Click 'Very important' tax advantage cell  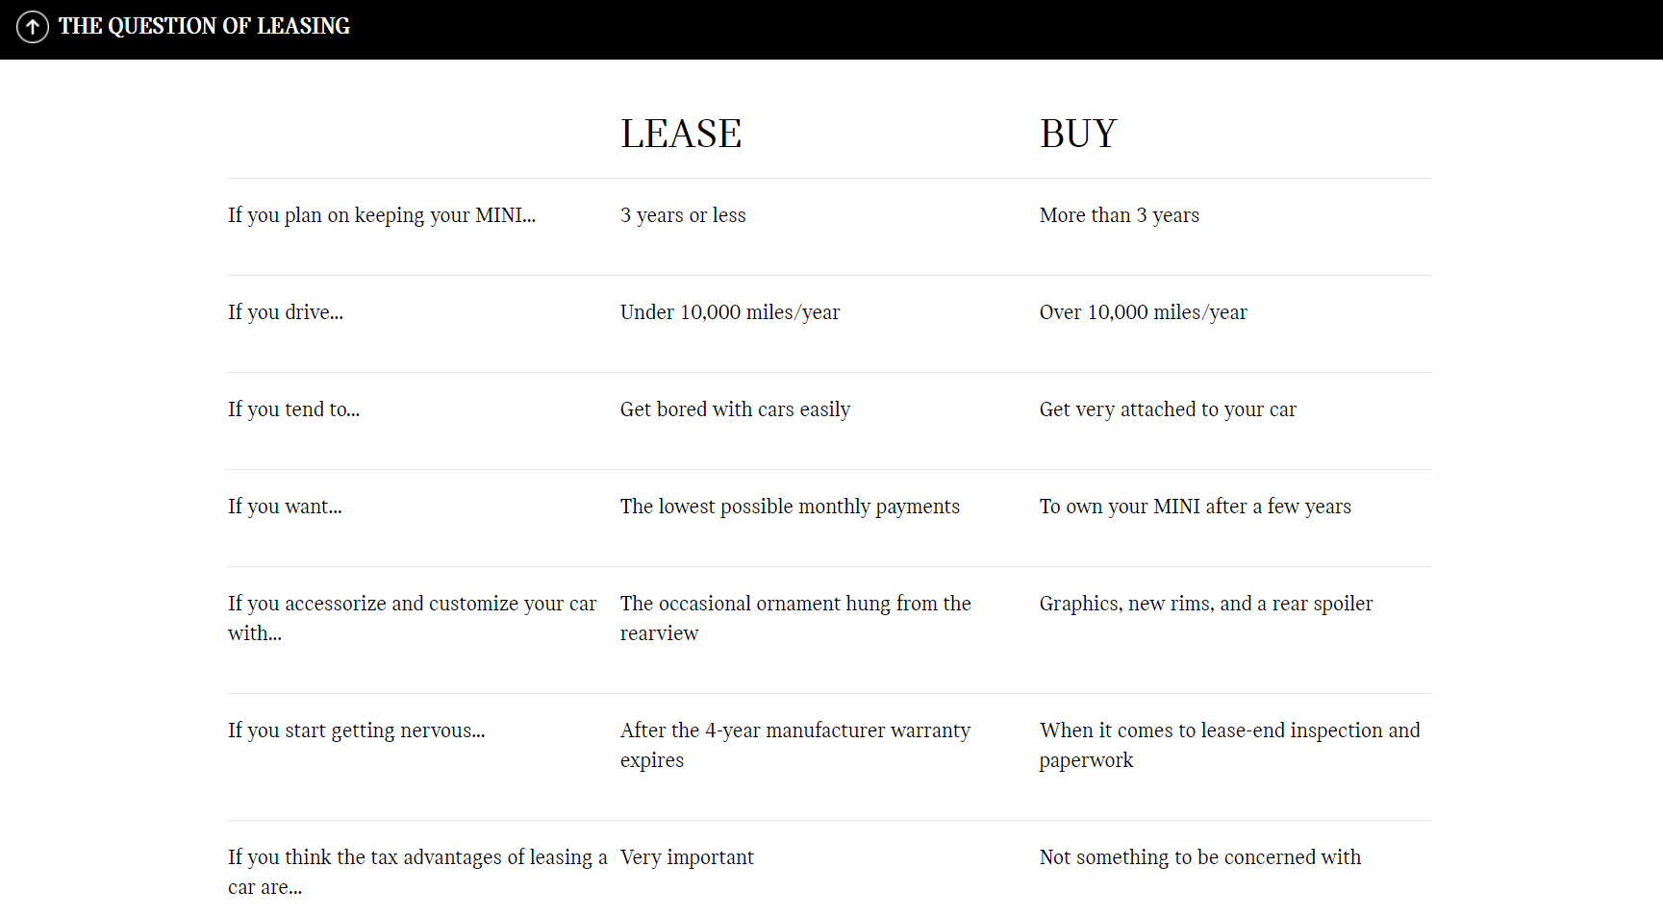pyautogui.click(x=687, y=857)
